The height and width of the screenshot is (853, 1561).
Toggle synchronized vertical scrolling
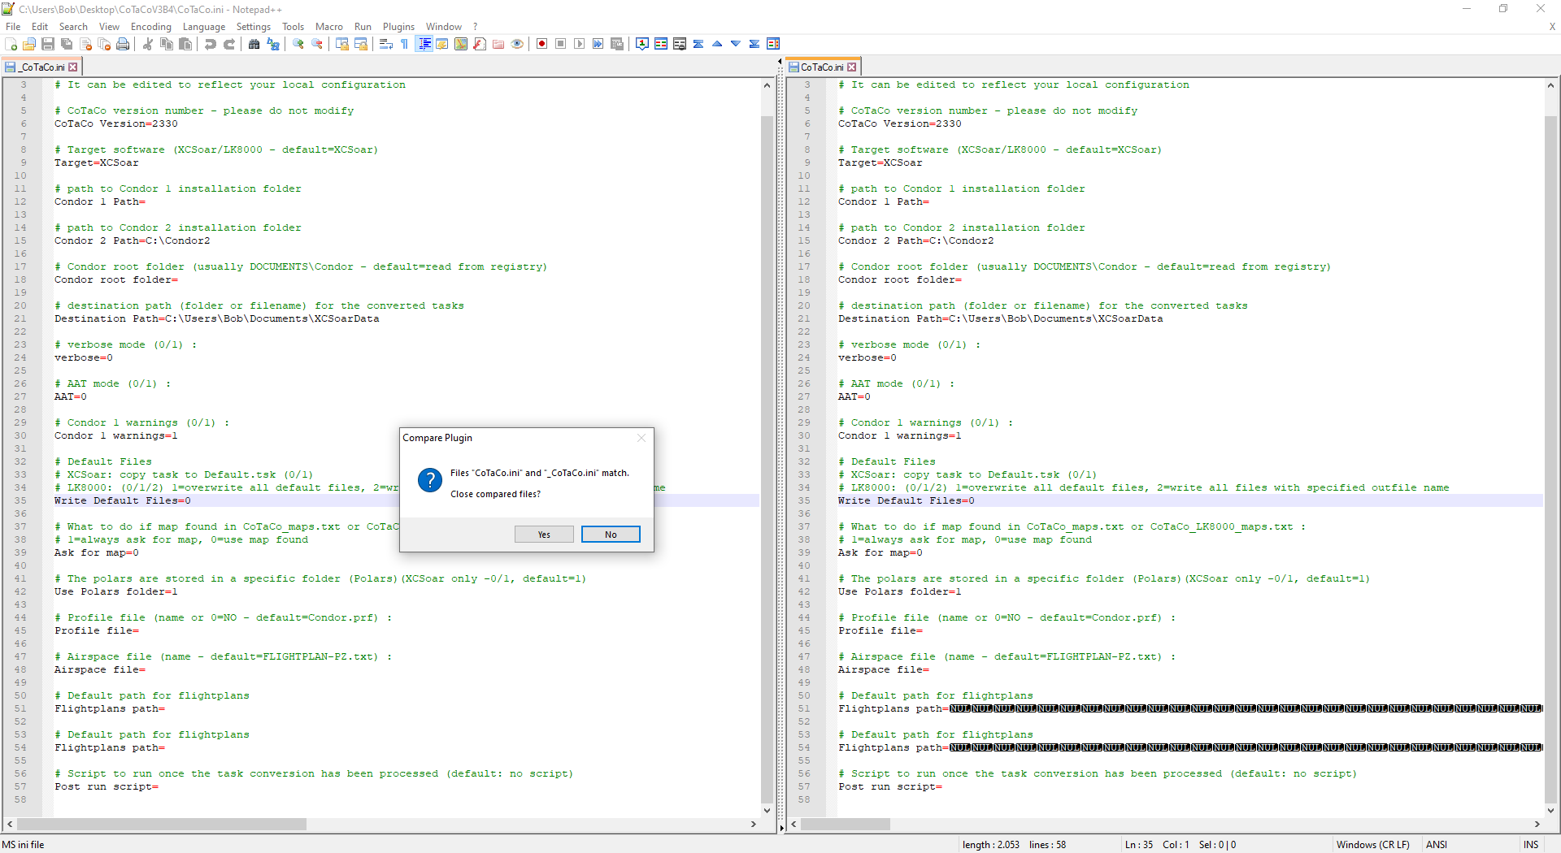pos(342,44)
